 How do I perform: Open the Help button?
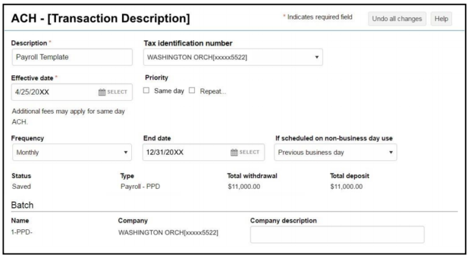[441, 19]
